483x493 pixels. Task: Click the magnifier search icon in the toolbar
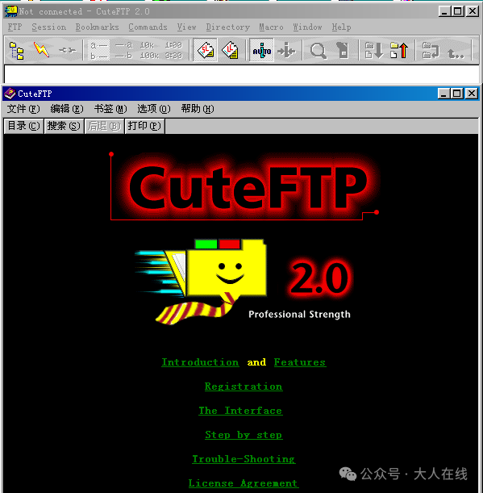pyautogui.click(x=318, y=50)
